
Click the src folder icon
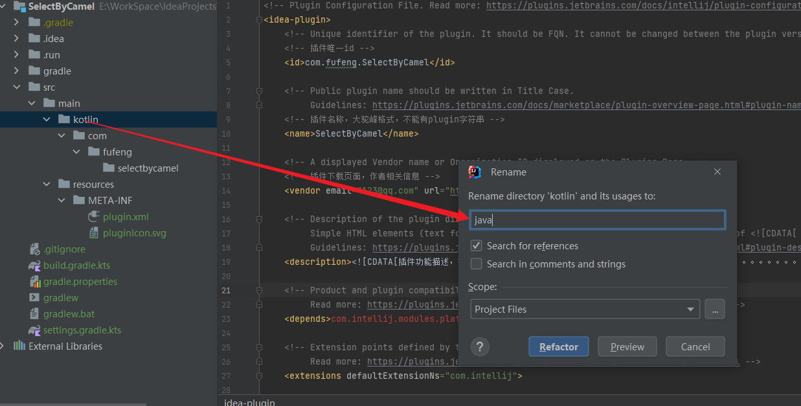34,87
